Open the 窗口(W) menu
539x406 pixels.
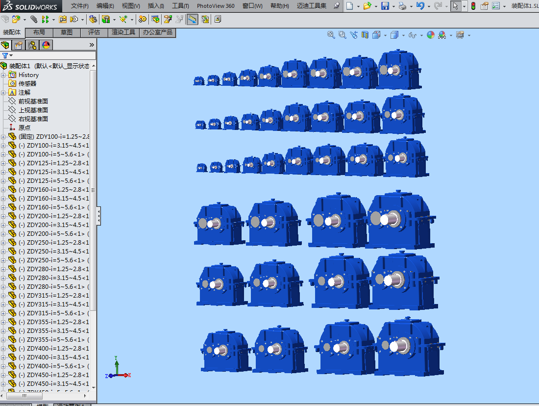[252, 6]
